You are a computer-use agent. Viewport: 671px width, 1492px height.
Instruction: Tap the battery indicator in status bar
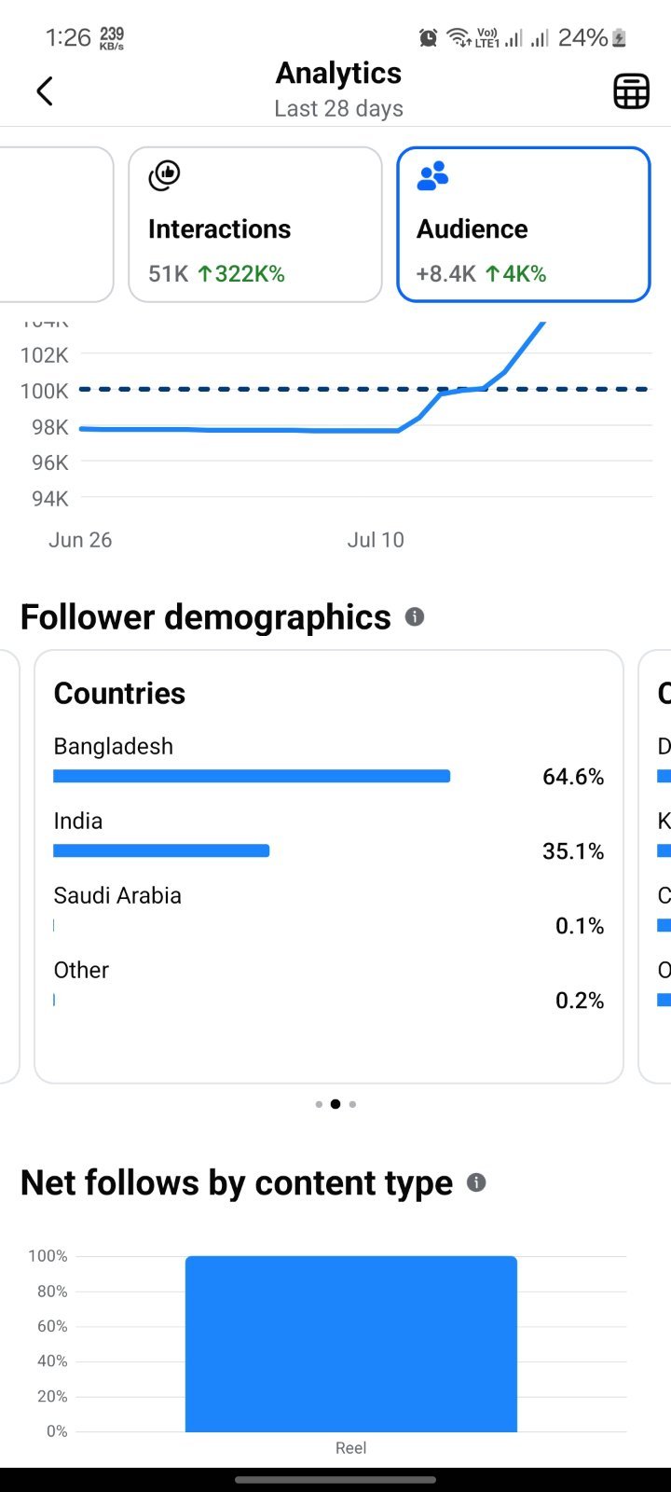coord(619,37)
